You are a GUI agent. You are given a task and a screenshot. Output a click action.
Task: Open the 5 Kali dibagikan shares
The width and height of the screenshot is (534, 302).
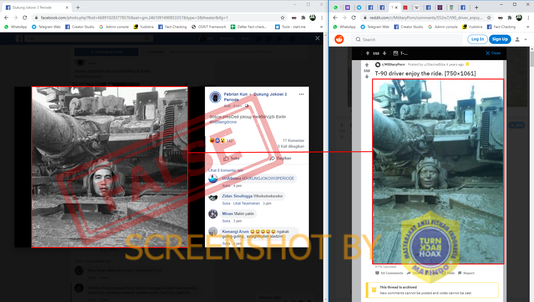(x=291, y=146)
